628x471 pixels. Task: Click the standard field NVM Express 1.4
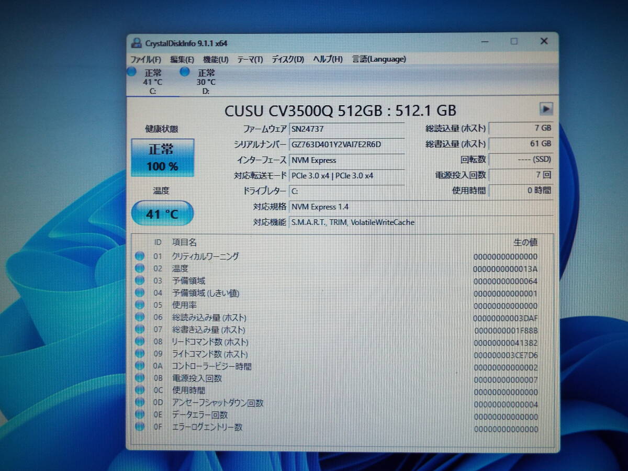(421, 207)
